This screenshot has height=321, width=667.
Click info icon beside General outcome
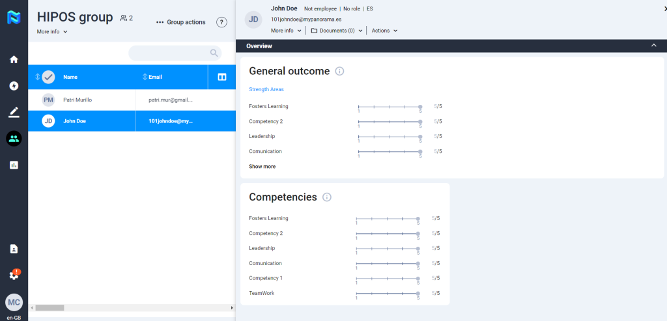[x=339, y=71]
